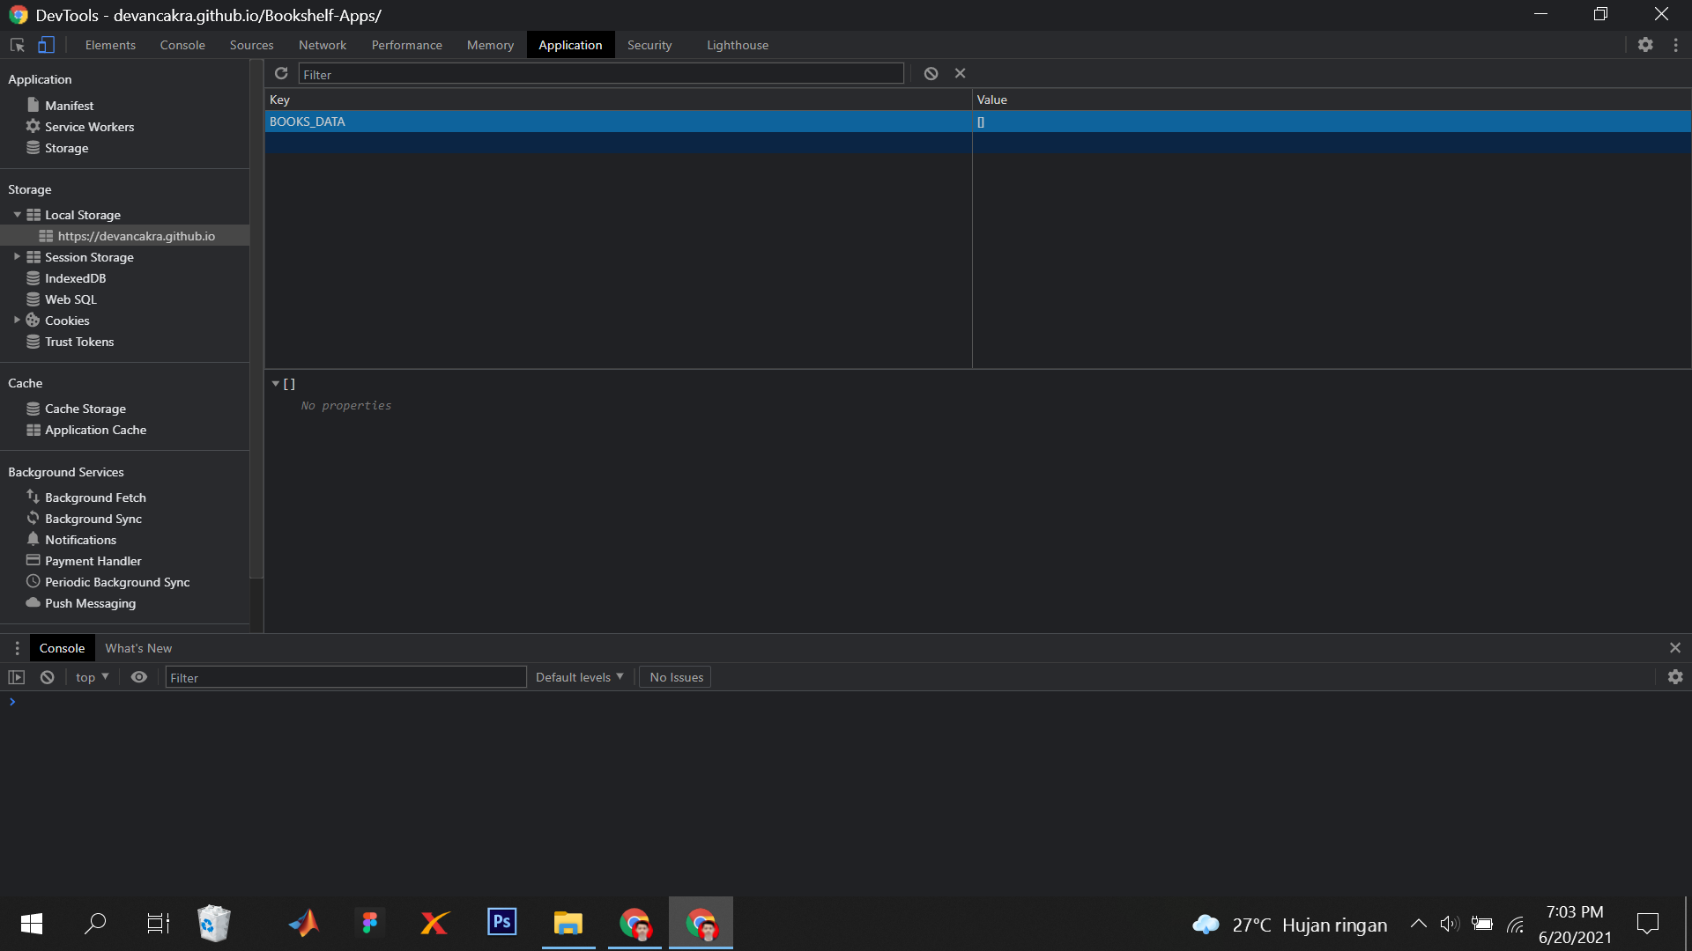
Task: Clear the console with the block icon
Action: (x=48, y=677)
